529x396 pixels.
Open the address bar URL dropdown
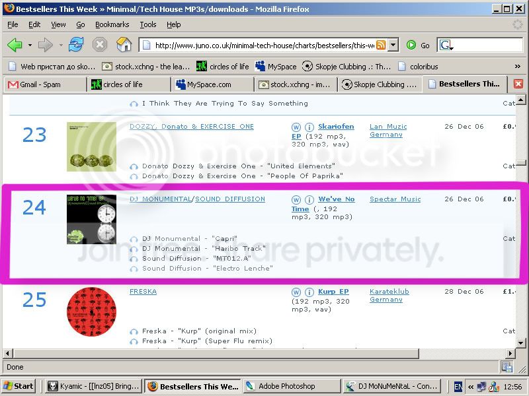tap(393, 45)
